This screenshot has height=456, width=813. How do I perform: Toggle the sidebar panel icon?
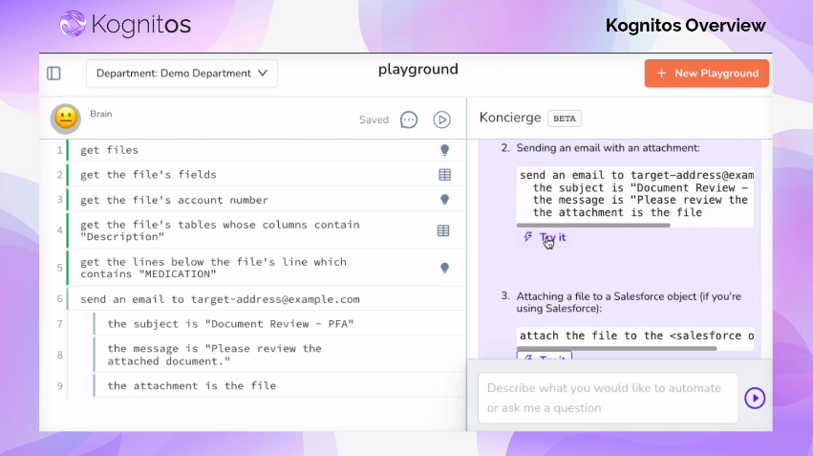coord(53,74)
